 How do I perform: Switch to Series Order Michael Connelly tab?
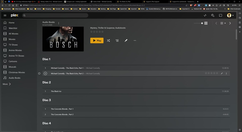pos(103,2)
